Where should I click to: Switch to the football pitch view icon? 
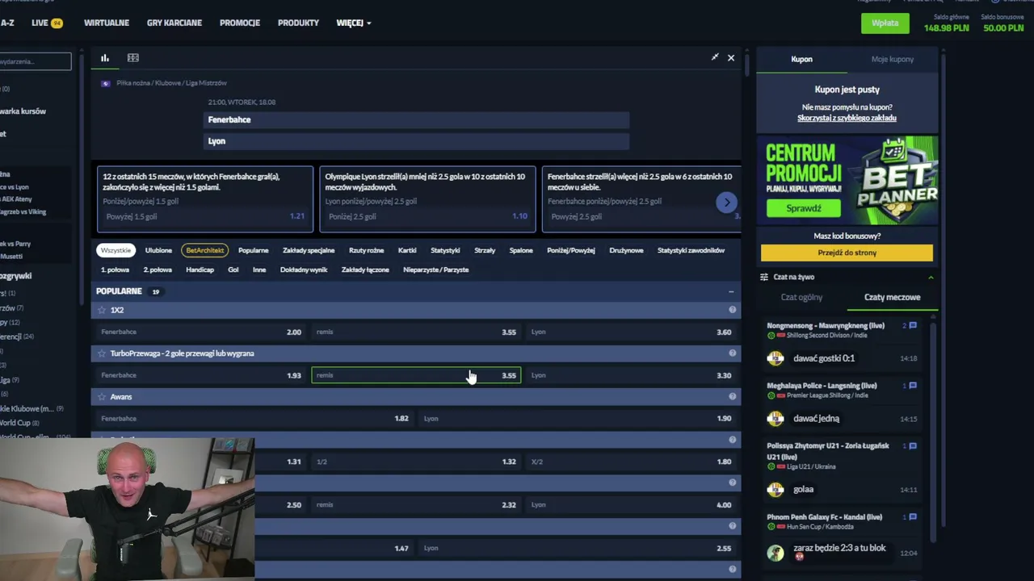(133, 58)
